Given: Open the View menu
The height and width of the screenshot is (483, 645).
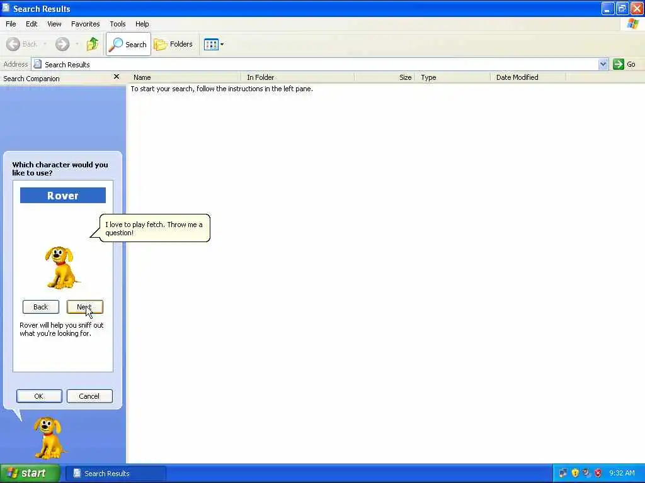Looking at the screenshot, I should pyautogui.click(x=54, y=24).
